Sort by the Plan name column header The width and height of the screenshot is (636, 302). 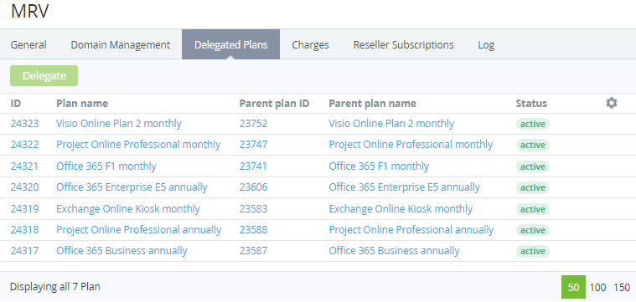[x=82, y=104]
